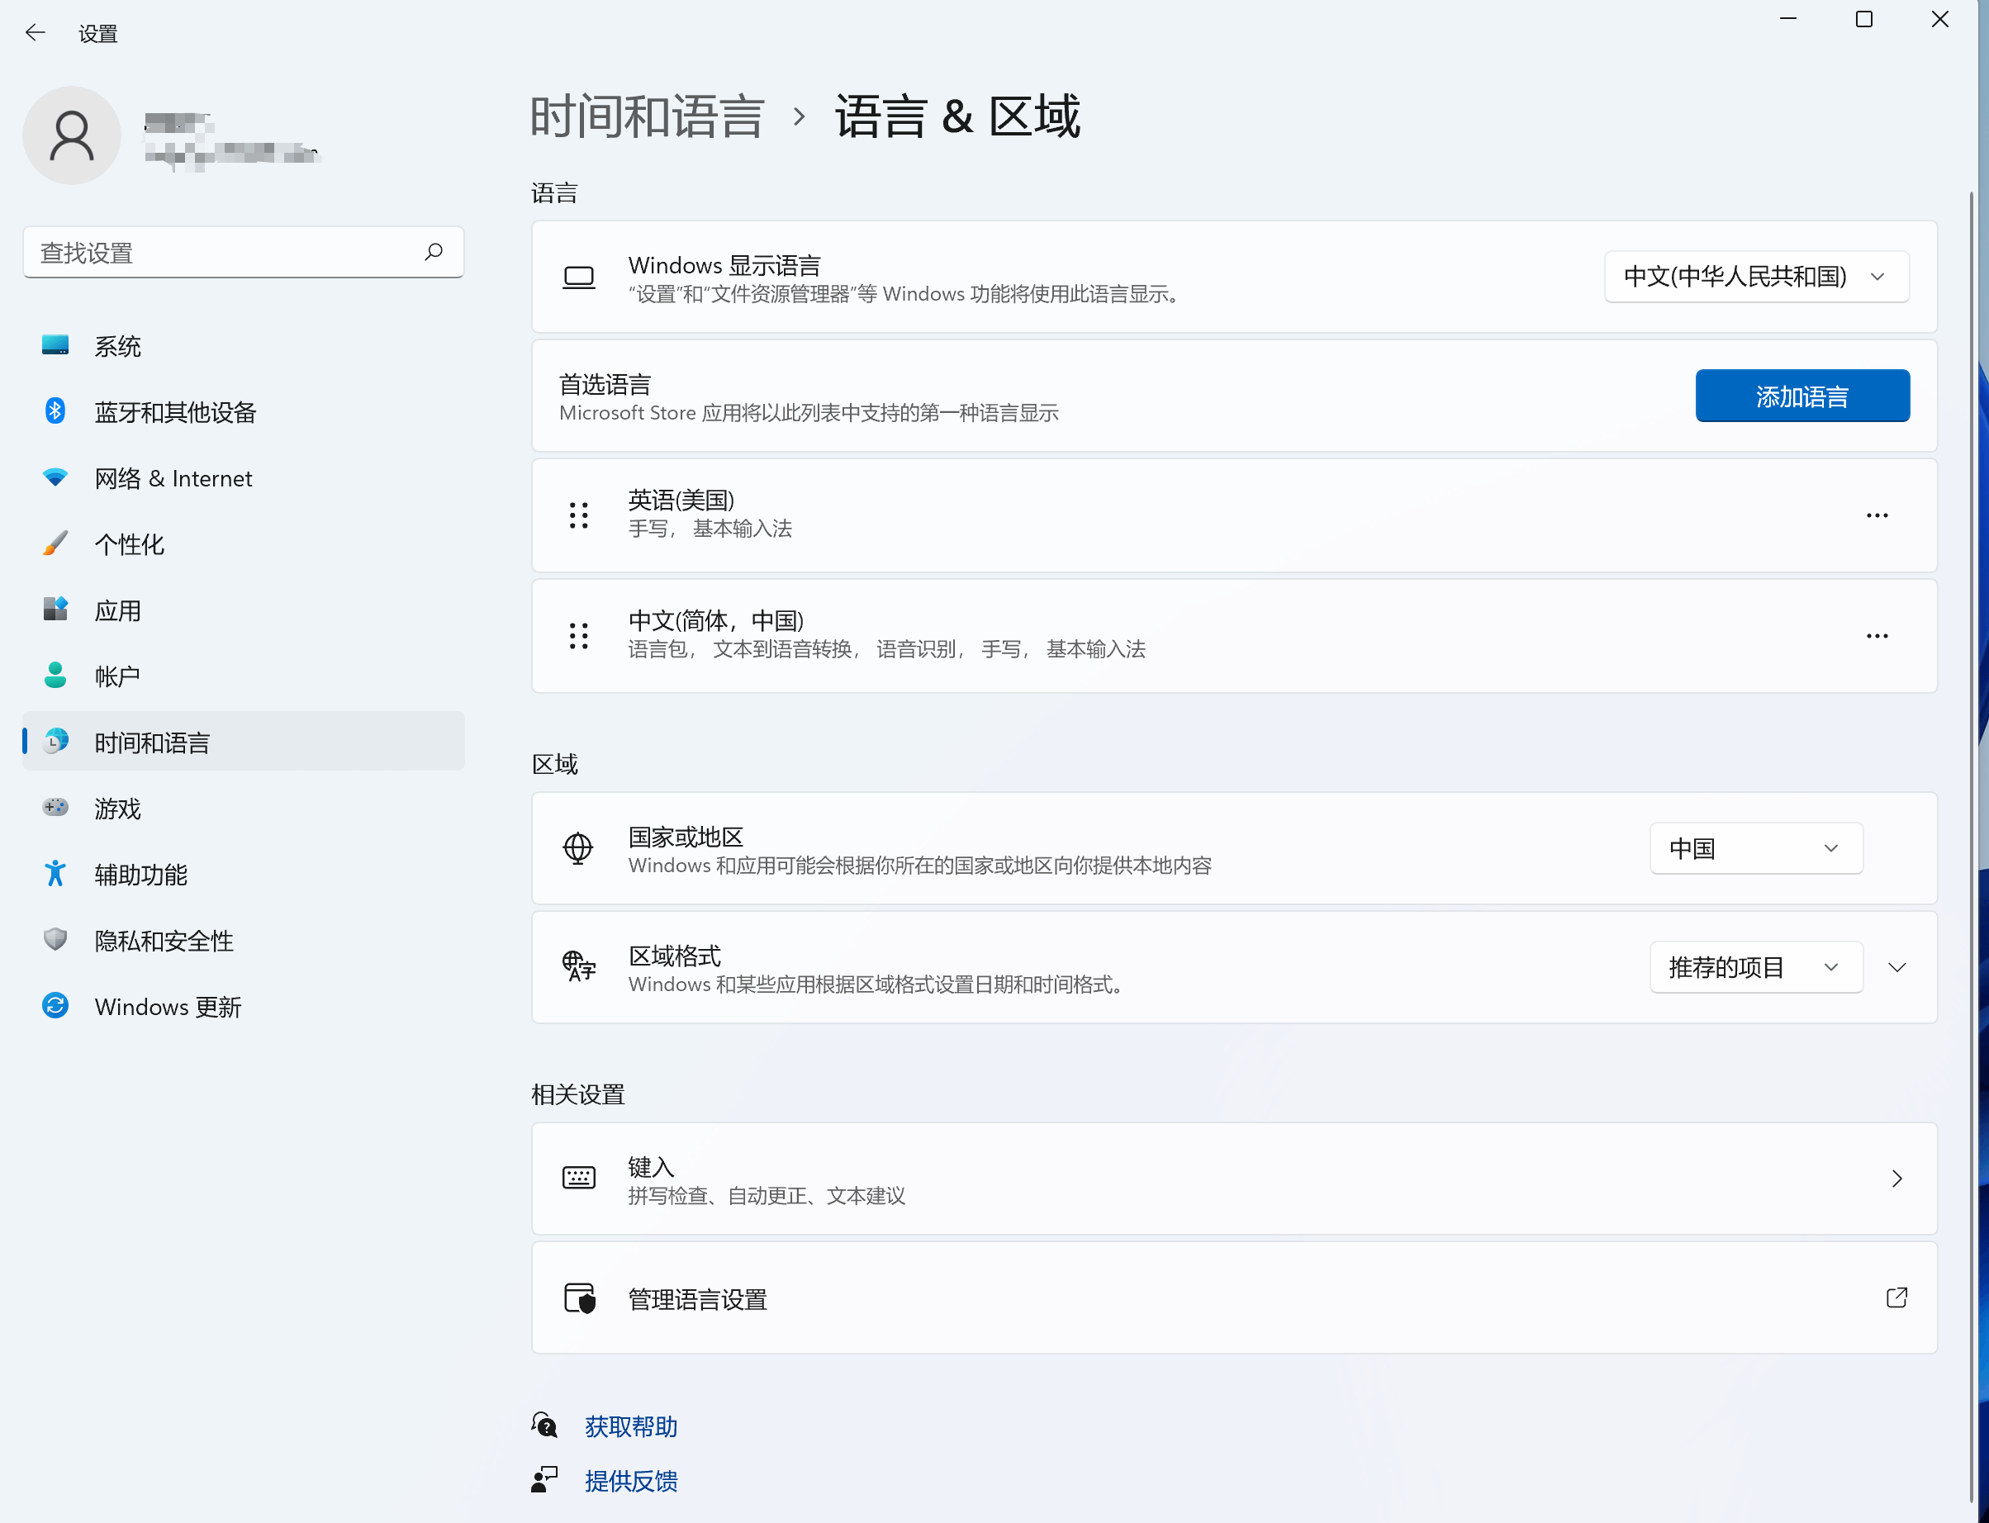1989x1523 pixels.
Task: Click the 区域格式 language icon
Action: click(579, 967)
